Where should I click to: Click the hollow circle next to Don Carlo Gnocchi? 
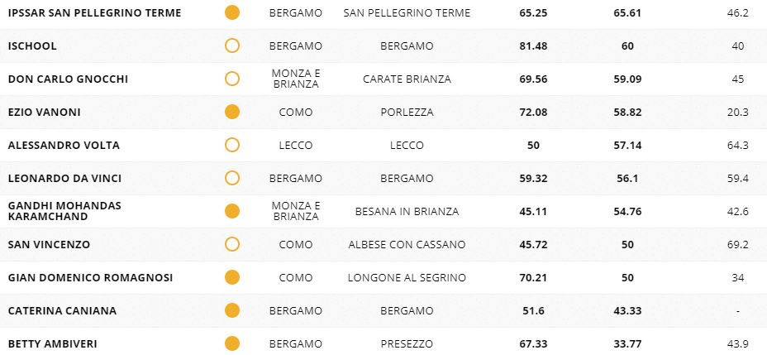click(x=232, y=79)
